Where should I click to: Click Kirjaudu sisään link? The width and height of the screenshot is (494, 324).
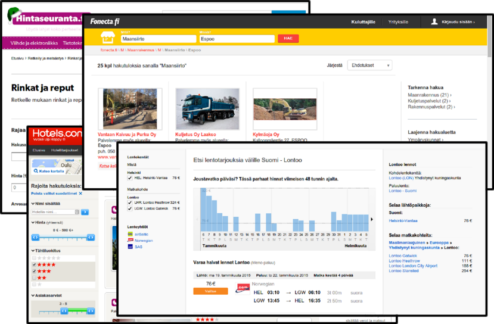pyautogui.click(x=458, y=21)
